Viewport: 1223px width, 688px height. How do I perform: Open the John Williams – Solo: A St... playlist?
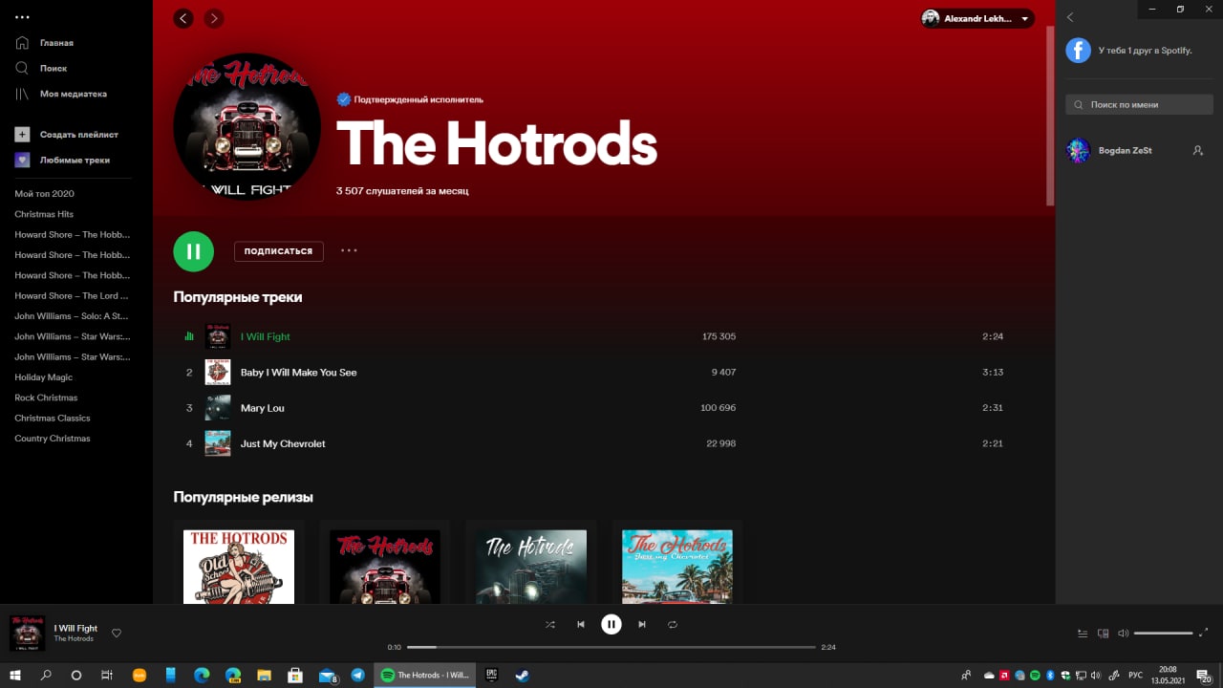pos(72,316)
